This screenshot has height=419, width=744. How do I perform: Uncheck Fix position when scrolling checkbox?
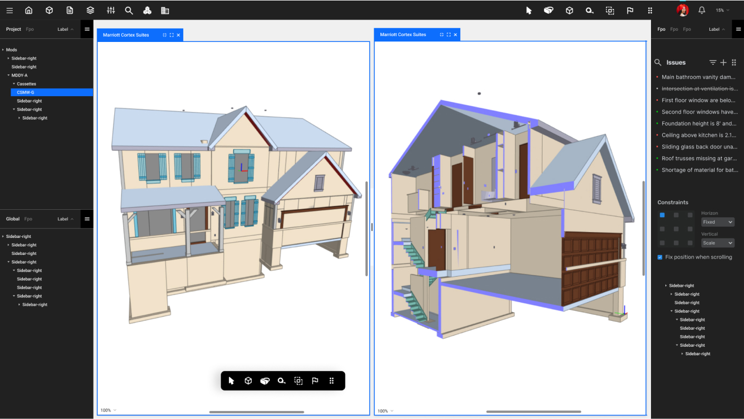660,257
